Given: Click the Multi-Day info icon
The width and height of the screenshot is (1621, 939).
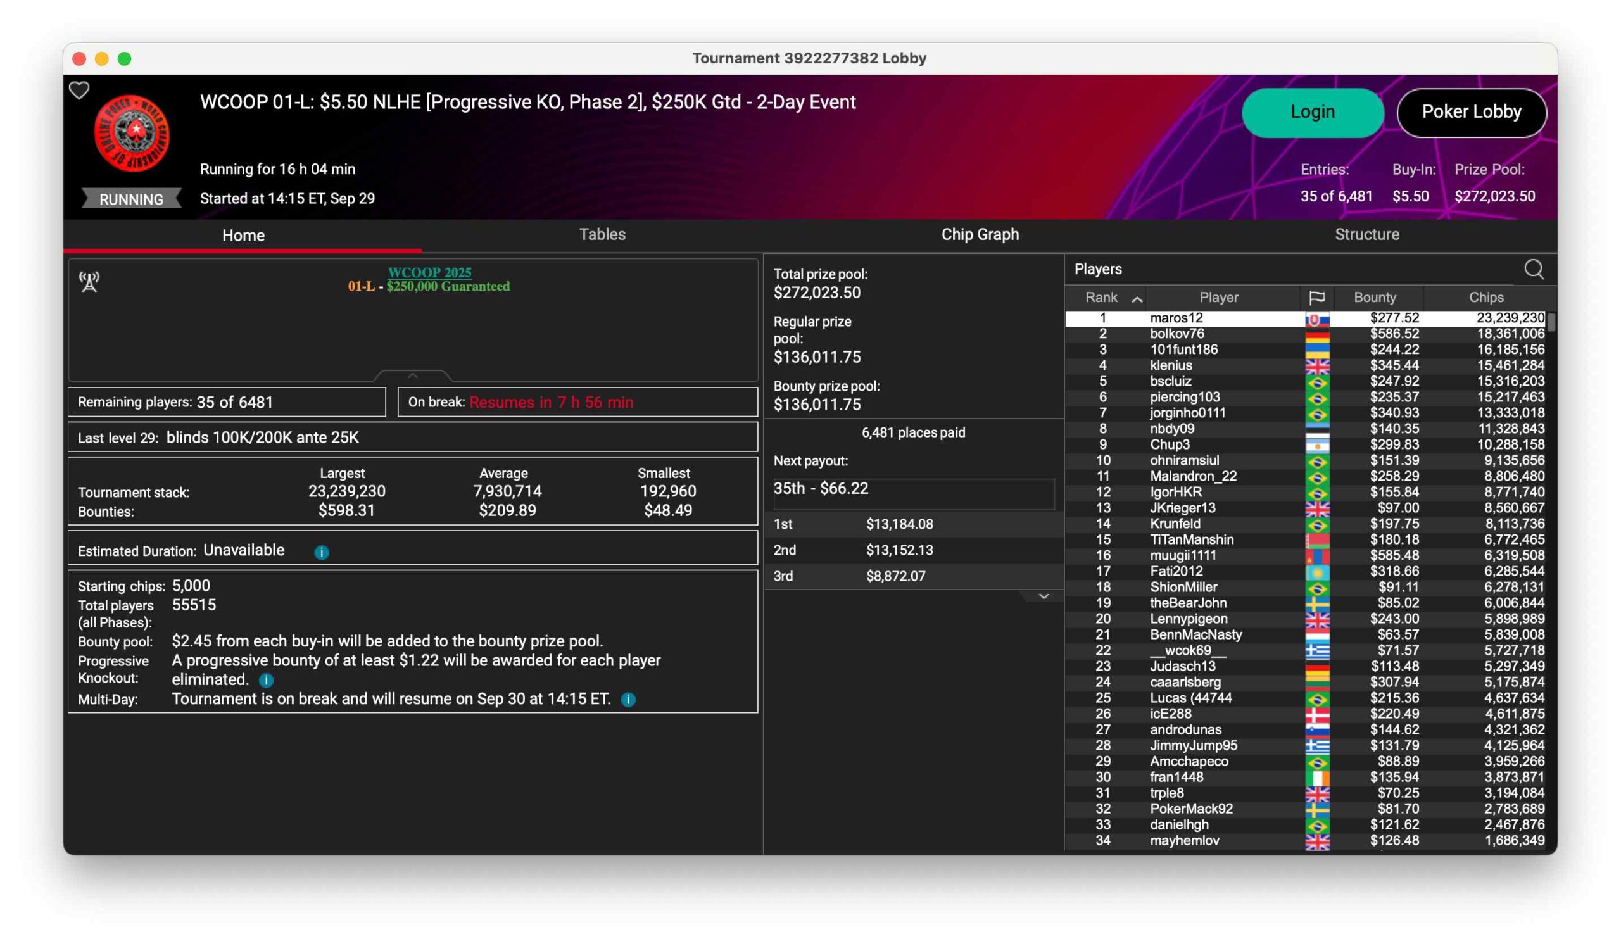Looking at the screenshot, I should 629,699.
